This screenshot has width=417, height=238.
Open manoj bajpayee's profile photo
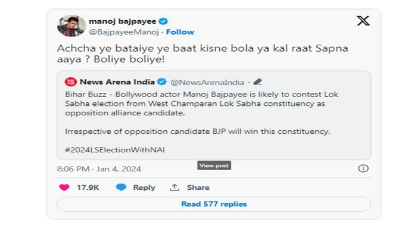[71, 26]
